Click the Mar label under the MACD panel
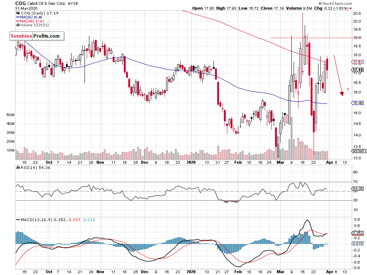Screen dimensions: 367x275 [280, 272]
